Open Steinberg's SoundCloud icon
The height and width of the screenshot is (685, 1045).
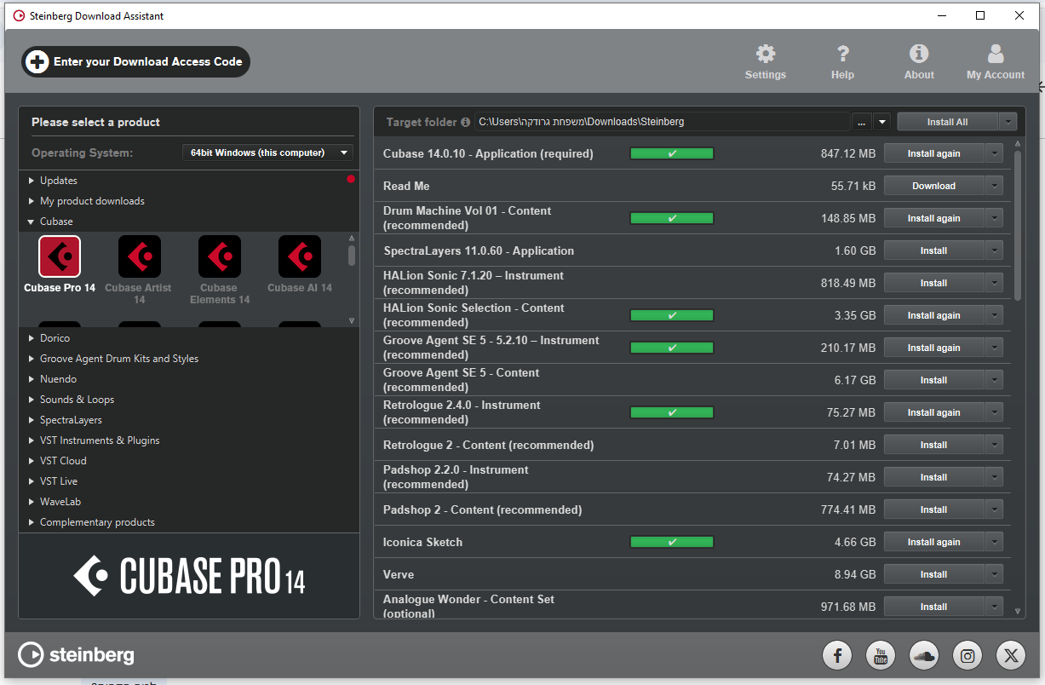(924, 655)
